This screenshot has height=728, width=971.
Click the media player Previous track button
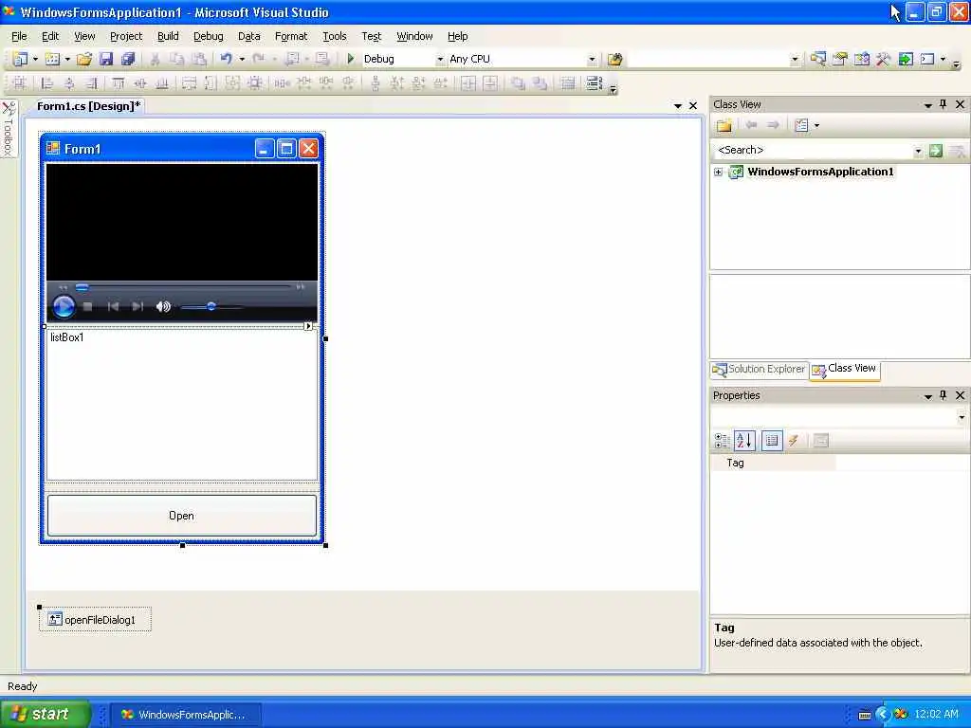click(114, 306)
